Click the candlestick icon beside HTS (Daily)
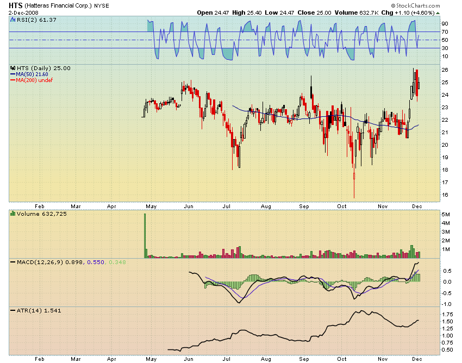This screenshot has height=363, width=462. (x=13, y=68)
